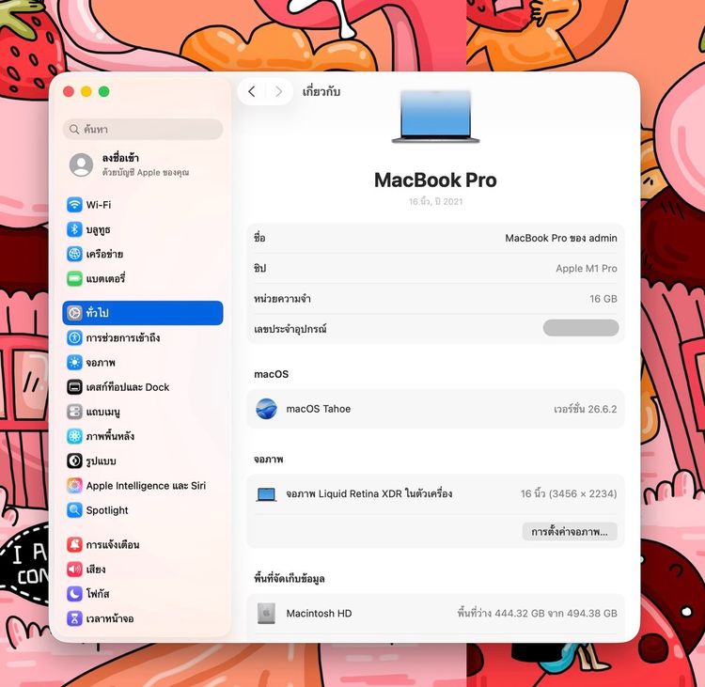Viewport: 705px width, 687px height.
Task: Open display settings (การตั้งค่าจอภาพ...) button
Action: (570, 531)
